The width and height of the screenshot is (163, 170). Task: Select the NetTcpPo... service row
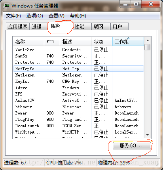click(78, 69)
